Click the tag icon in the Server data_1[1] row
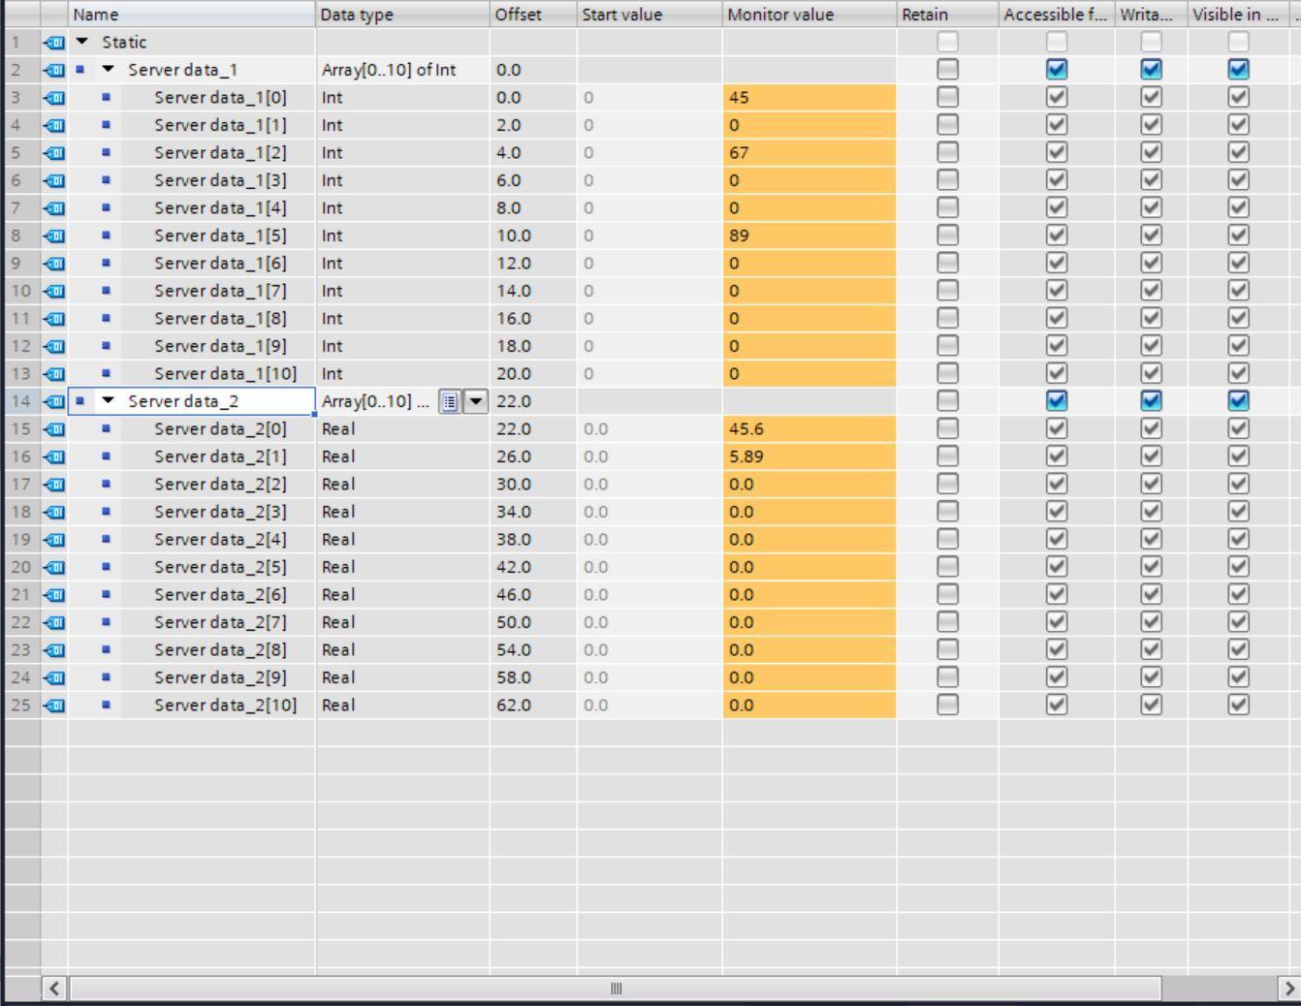Screen dimensions: 1301x1006 point(54,125)
